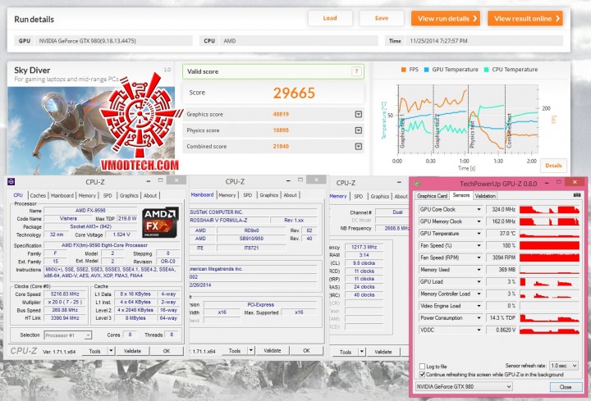Click the processor name AMD FX-9590
Screen dimensions: 591x401
click(90, 211)
